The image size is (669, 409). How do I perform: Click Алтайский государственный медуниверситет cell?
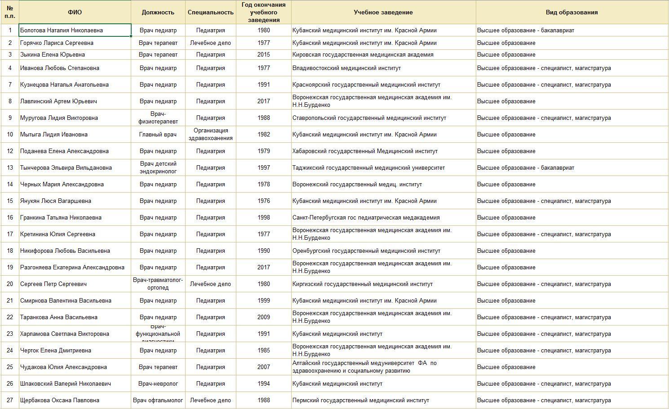383,367
